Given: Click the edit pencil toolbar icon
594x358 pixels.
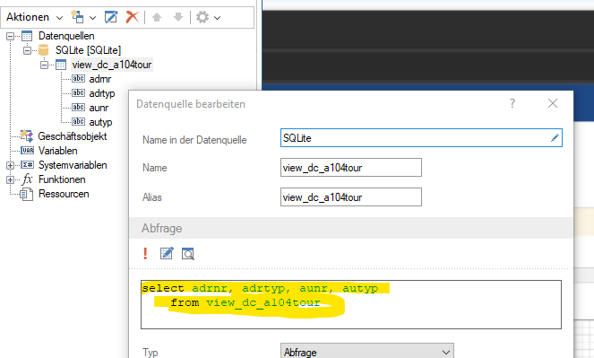Looking at the screenshot, I should (x=111, y=17).
